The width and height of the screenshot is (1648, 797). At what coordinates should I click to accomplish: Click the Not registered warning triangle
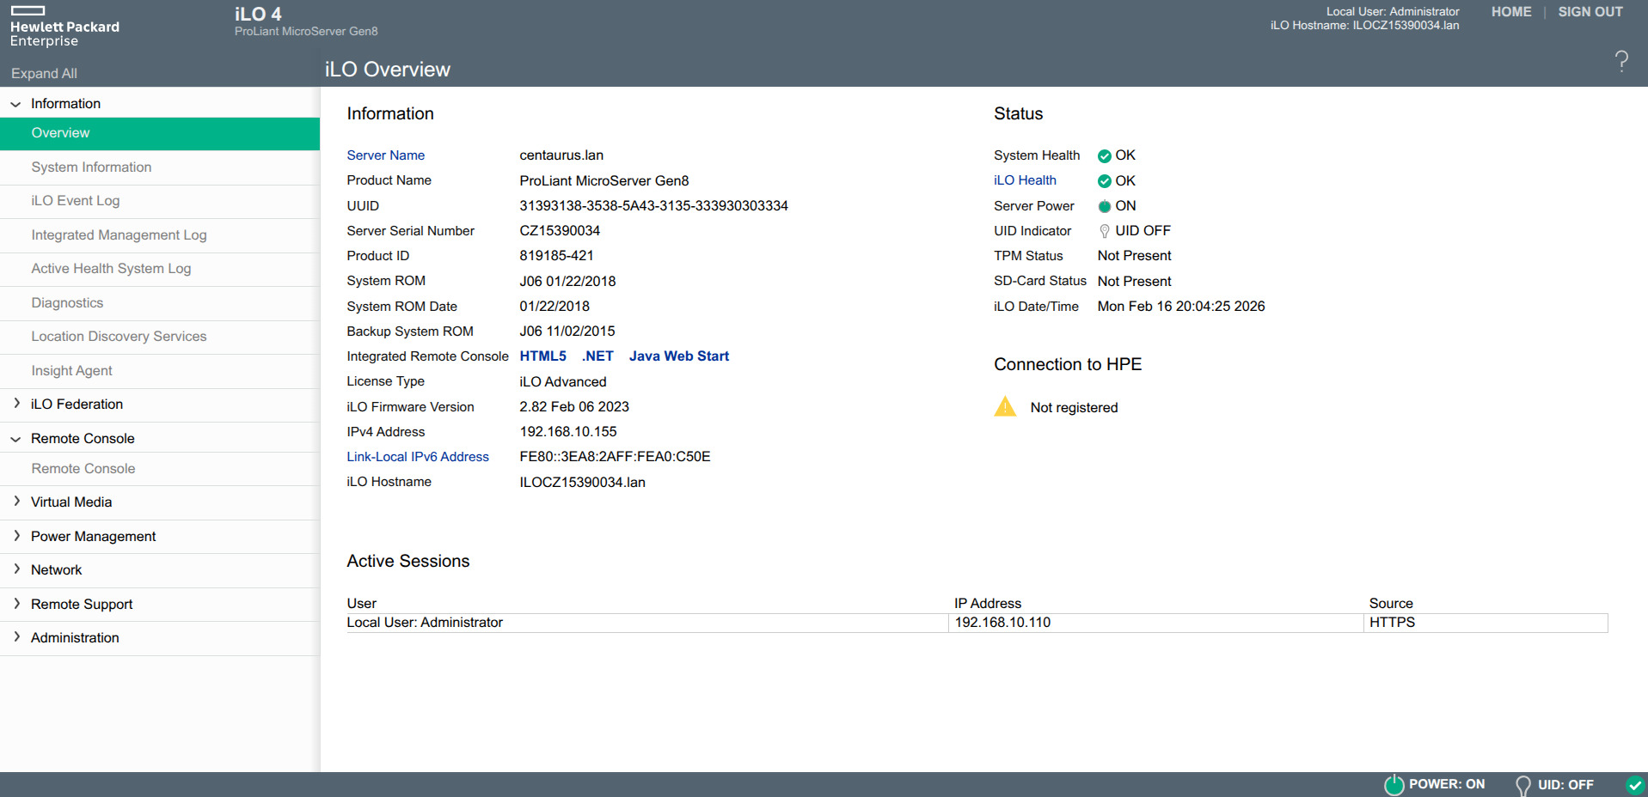click(1005, 407)
